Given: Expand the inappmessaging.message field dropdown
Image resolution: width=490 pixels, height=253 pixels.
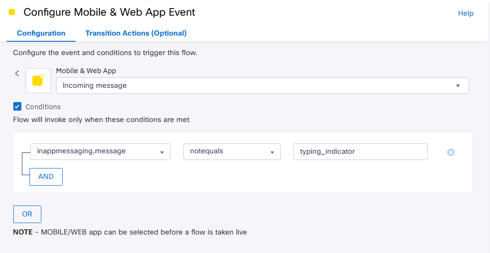Looking at the screenshot, I should point(100,151).
